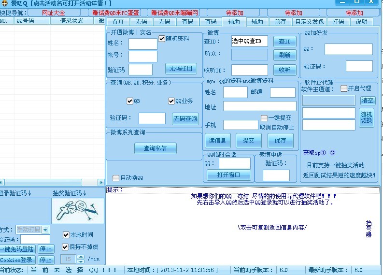
Task: Toggle 保持不掉线 checkbox
Action: (x=65, y=247)
